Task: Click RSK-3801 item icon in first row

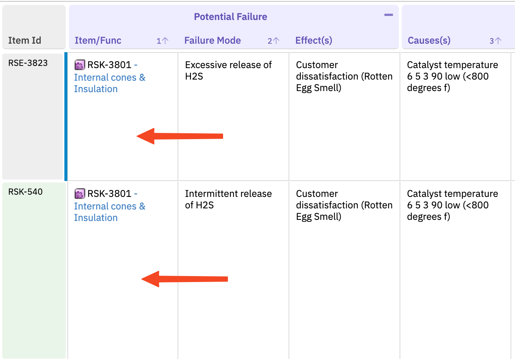Action: (x=80, y=65)
